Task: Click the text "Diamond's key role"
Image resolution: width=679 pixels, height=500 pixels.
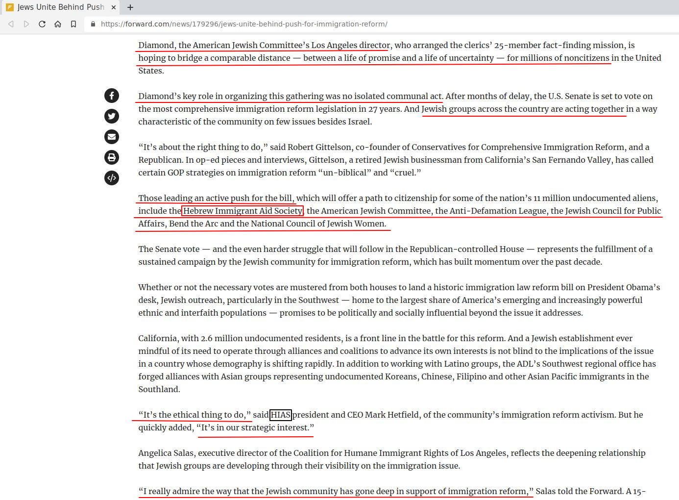Action: click(x=175, y=96)
